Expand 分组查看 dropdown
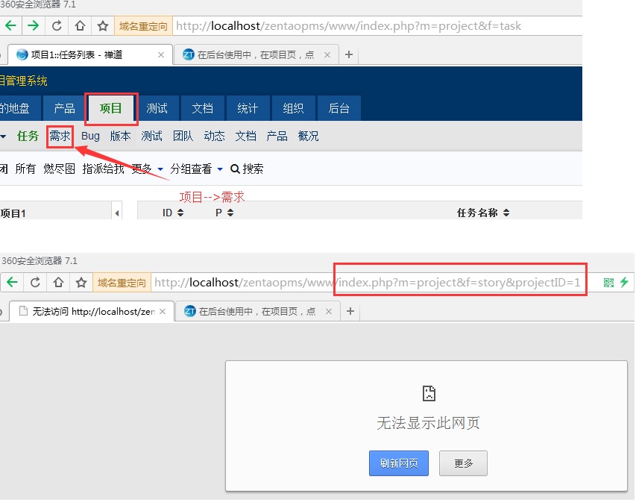The width and height of the screenshot is (636, 502). coord(196,169)
